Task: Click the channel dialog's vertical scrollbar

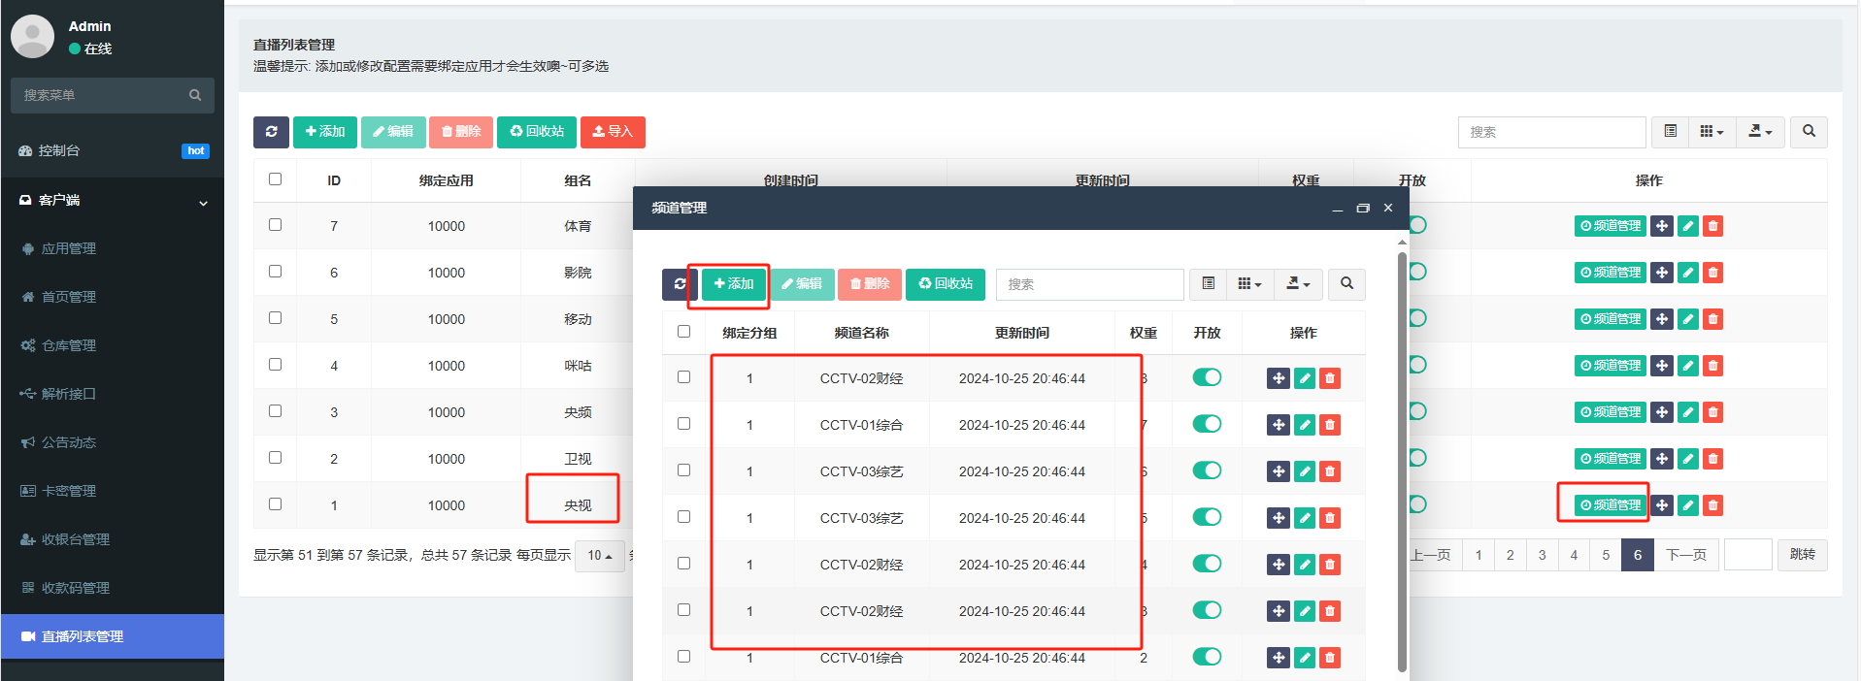Action: (1401, 456)
